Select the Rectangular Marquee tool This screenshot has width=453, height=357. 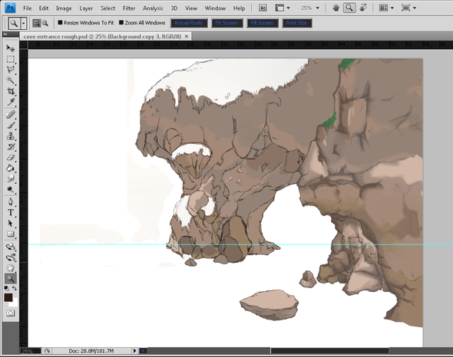[11, 59]
